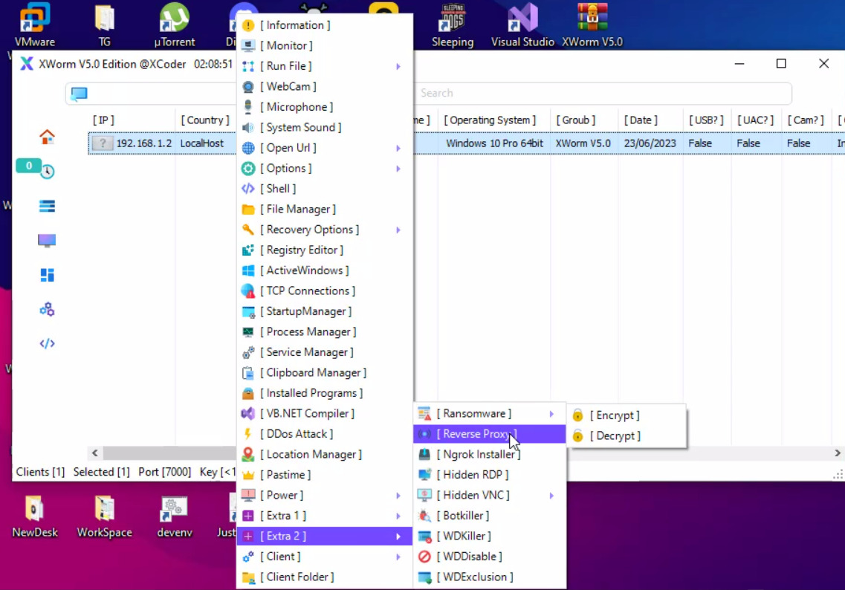The height and width of the screenshot is (590, 845).
Task: Click the Location Manager map pin icon
Action: tap(248, 454)
